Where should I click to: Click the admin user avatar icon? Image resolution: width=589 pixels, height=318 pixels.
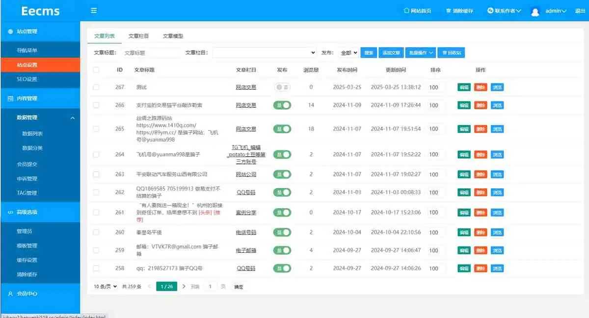(535, 11)
